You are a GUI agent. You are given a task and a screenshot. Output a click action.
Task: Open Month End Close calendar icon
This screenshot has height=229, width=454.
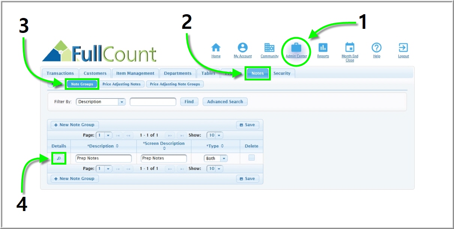coord(349,48)
